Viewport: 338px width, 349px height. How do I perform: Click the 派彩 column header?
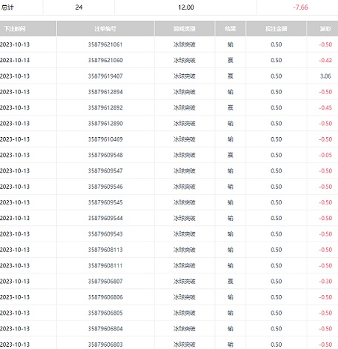pyautogui.click(x=325, y=29)
